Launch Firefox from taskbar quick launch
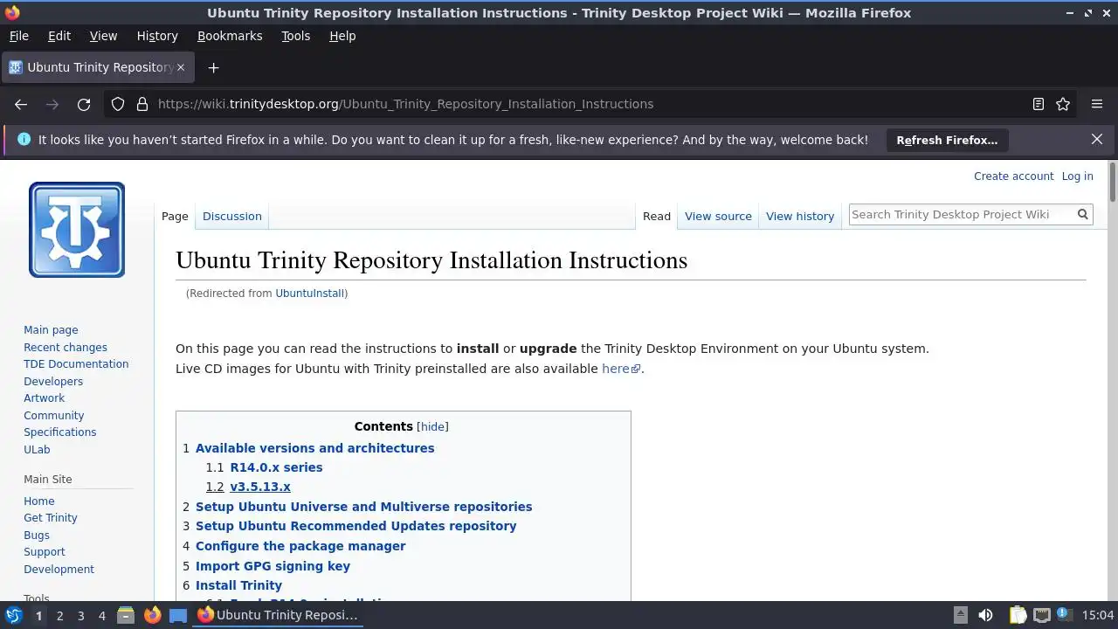1118x629 pixels. coord(152,615)
